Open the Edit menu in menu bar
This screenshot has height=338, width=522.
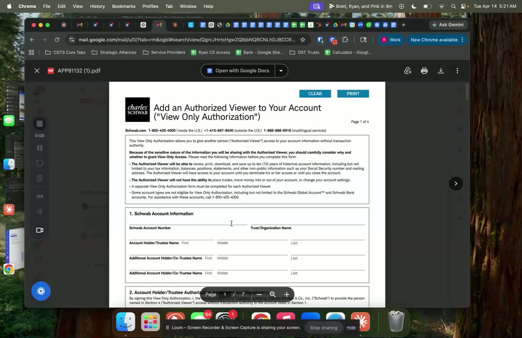pyautogui.click(x=62, y=6)
